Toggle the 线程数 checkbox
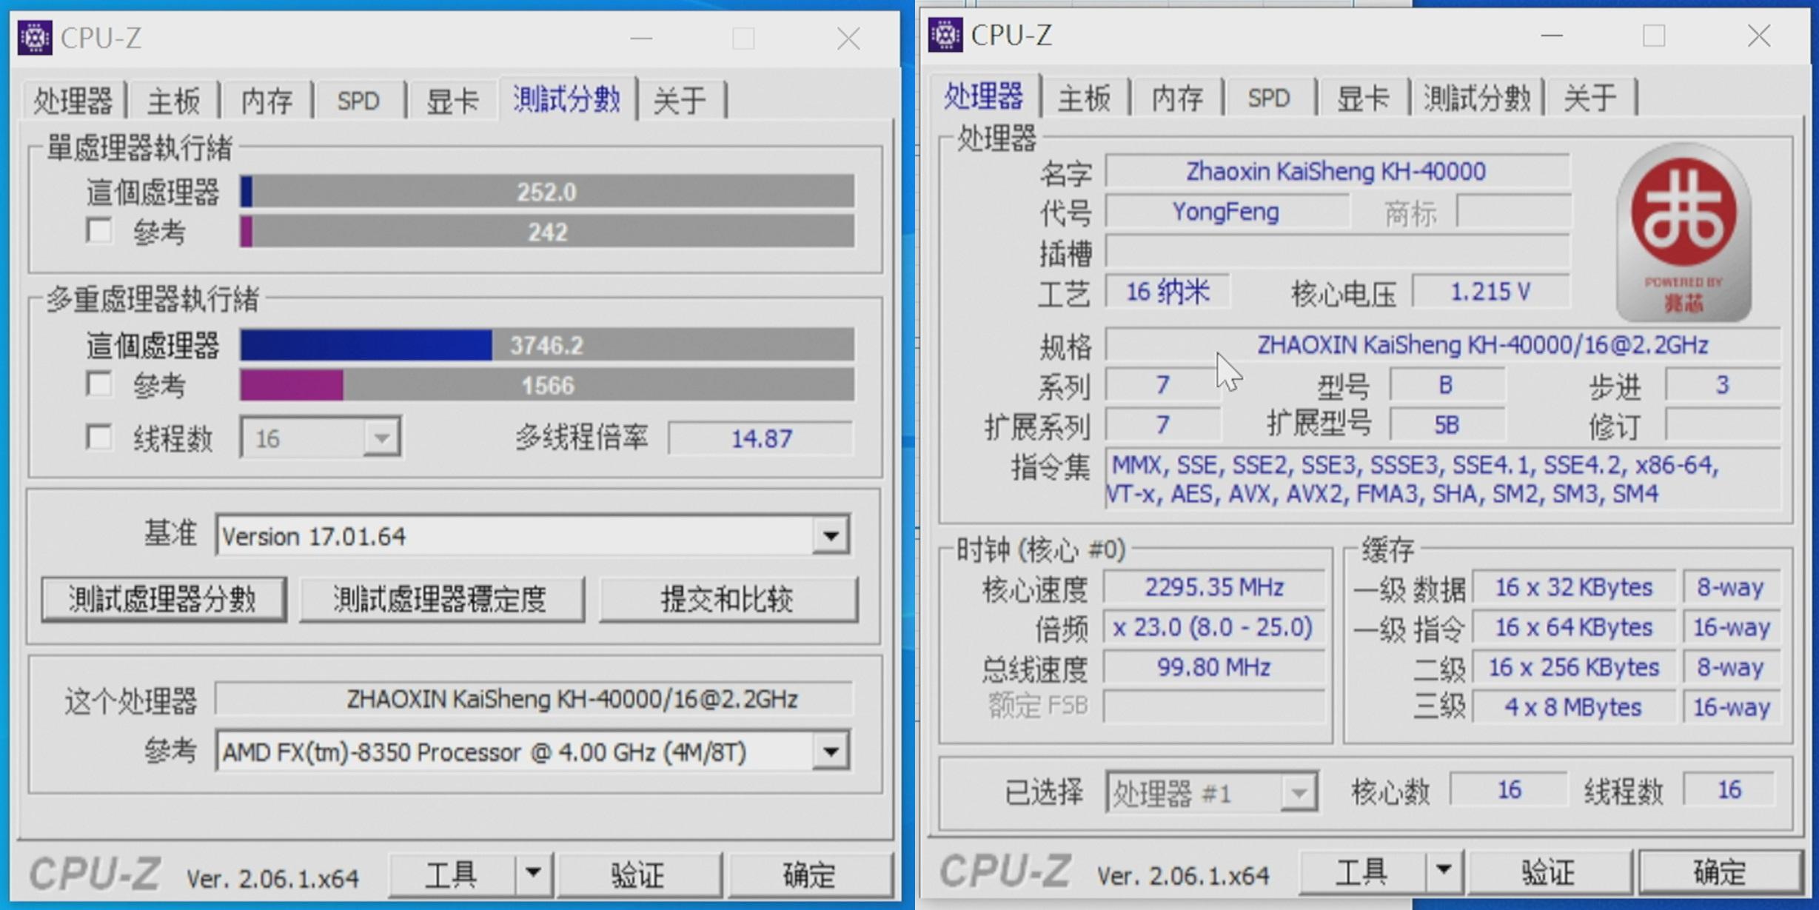 pos(101,437)
